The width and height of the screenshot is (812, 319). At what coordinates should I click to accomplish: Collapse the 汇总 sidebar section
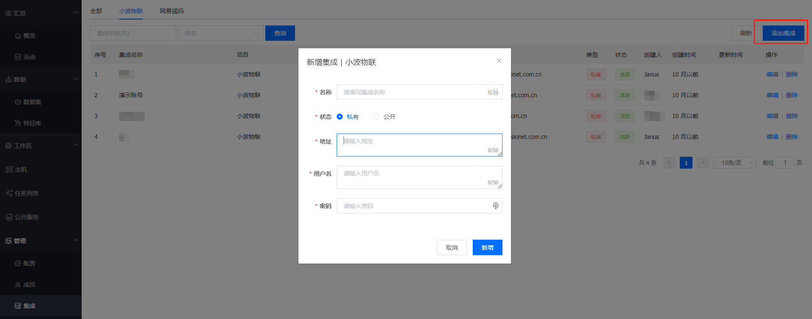click(x=76, y=13)
